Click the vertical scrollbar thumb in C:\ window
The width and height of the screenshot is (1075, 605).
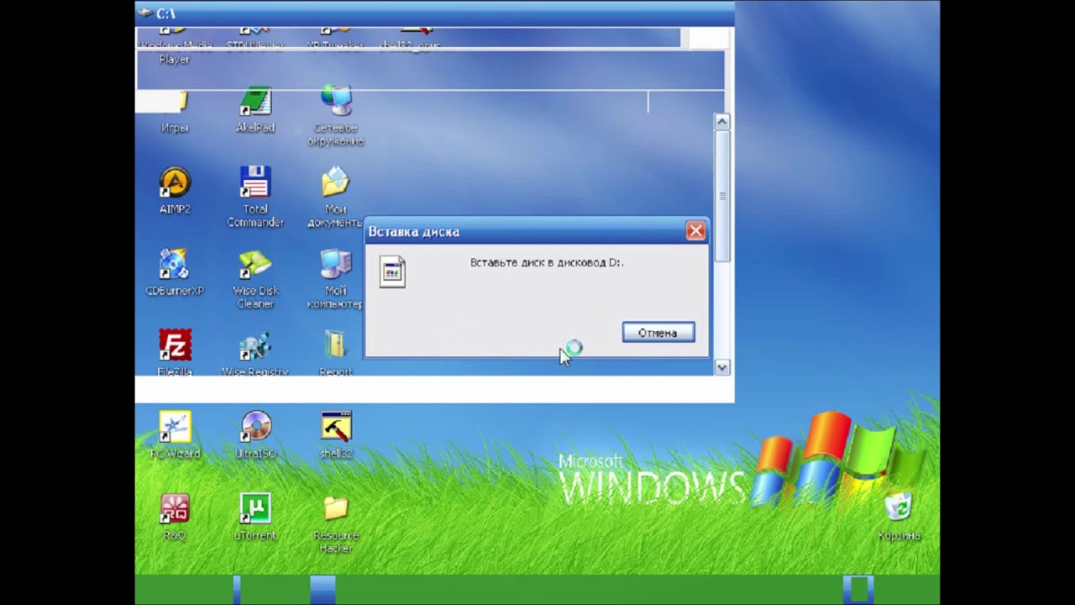[x=721, y=196]
